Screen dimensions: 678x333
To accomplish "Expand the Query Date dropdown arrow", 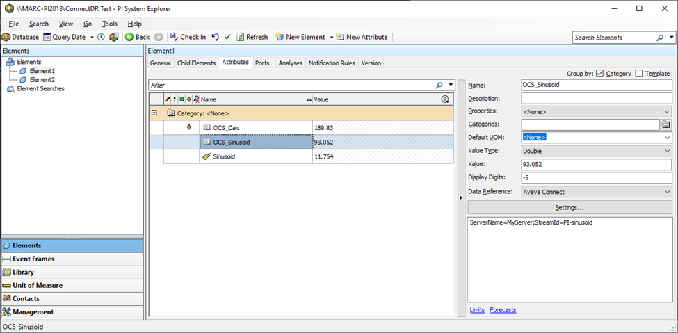I will pyautogui.click(x=92, y=37).
